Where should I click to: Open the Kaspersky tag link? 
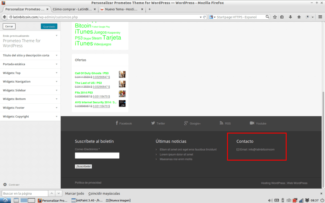[x=114, y=33]
